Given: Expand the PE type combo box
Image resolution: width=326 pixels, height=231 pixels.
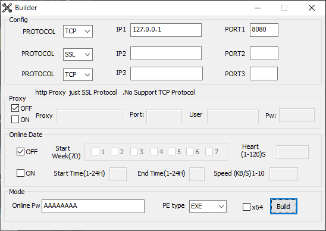Looking at the screenshot, I should [208, 206].
